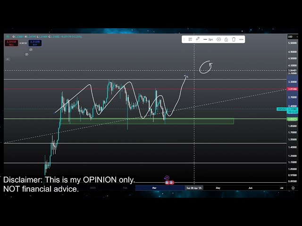The height and width of the screenshot is (226, 302).
Task: Click the red SELL button
Action: tap(11, 43)
